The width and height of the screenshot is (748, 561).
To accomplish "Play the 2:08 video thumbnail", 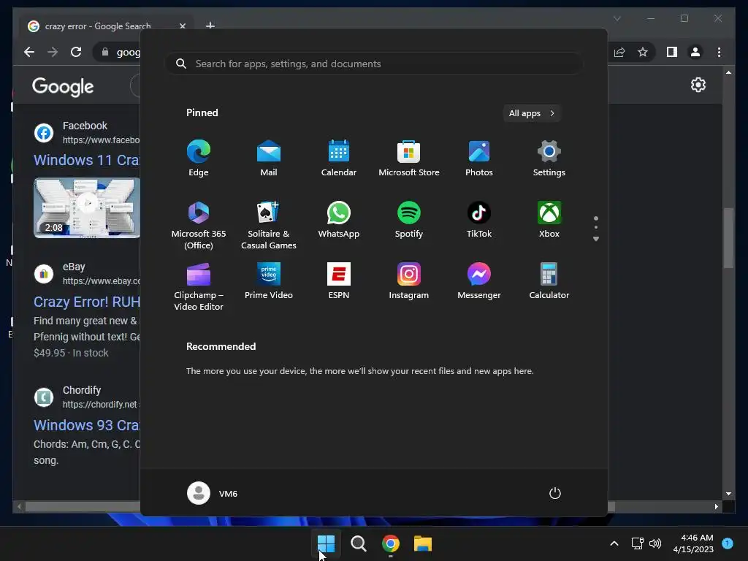I will 87,207.
